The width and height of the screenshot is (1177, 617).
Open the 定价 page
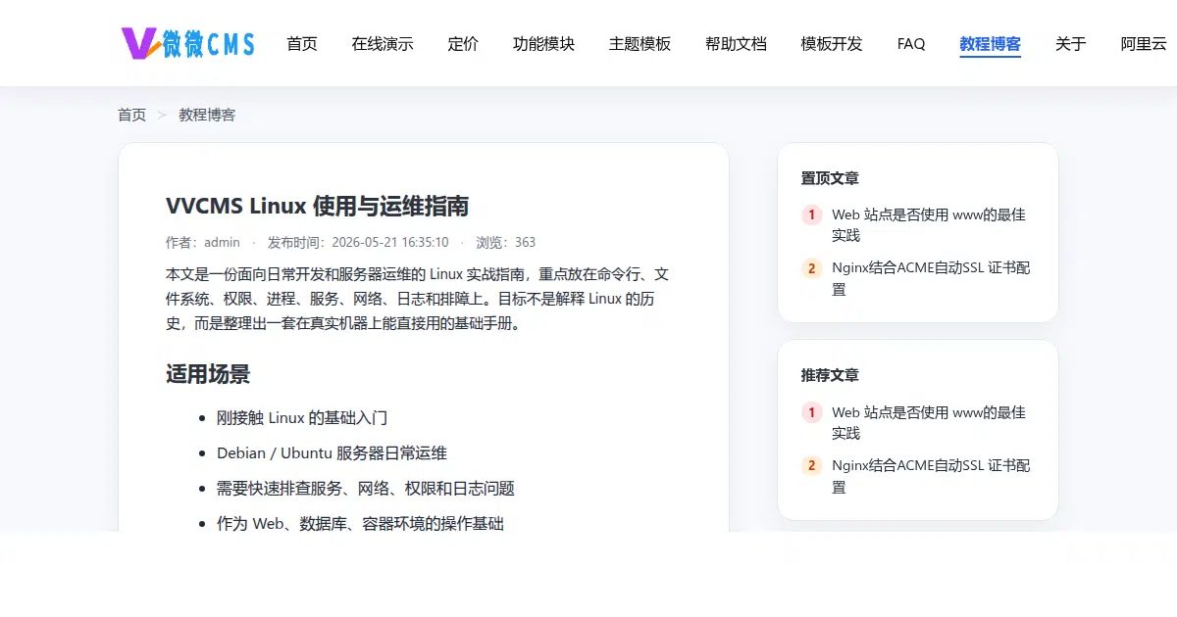(463, 44)
